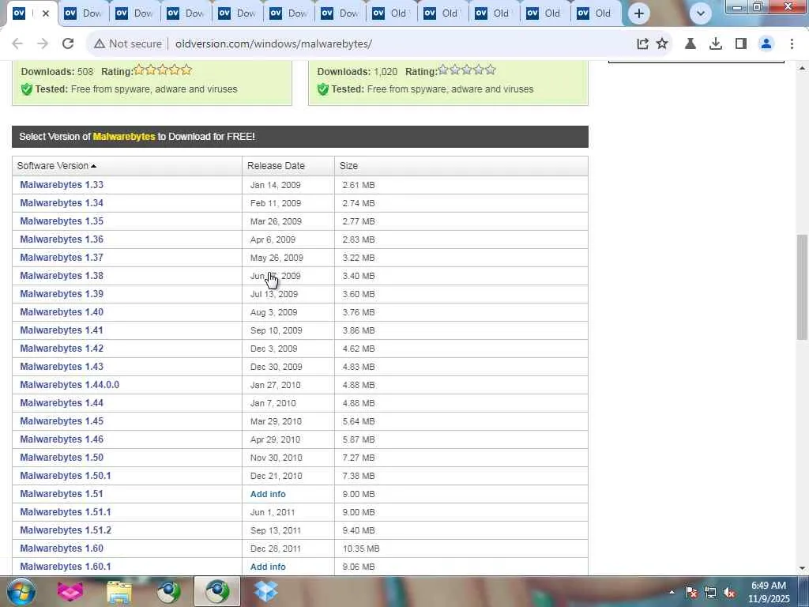The image size is (809, 607).
Task: Open Malwarebytes 1.40 download link
Action: pos(62,311)
